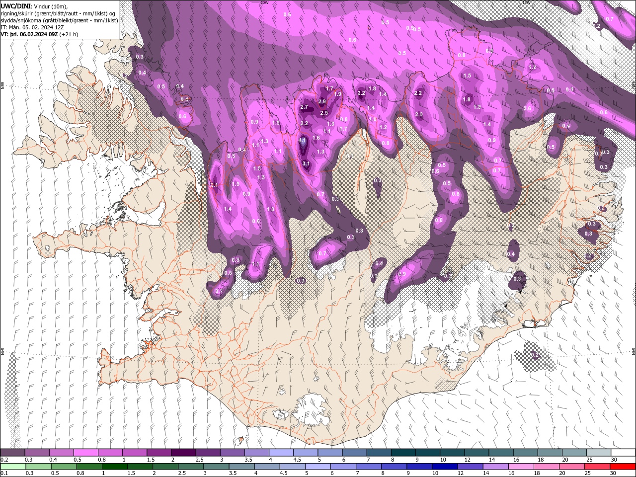Click bottom-row grey-blue swatch starting at 3.5
Image resolution: width=636 pixels, height=477 pixels.
click(x=242, y=467)
